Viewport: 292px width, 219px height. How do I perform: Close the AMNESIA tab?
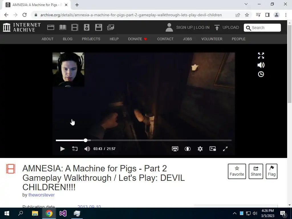(66, 5)
